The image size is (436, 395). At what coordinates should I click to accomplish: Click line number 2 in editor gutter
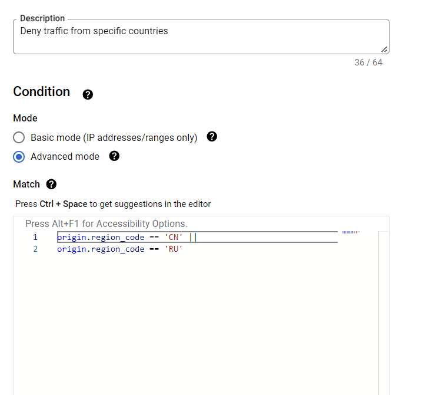(x=35, y=249)
